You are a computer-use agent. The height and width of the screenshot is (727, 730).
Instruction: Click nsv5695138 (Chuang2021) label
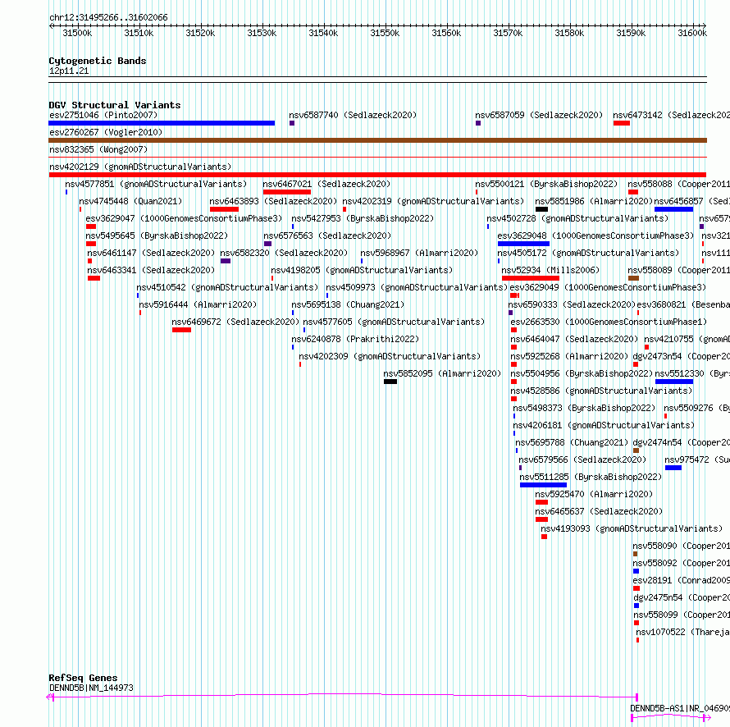(348, 304)
